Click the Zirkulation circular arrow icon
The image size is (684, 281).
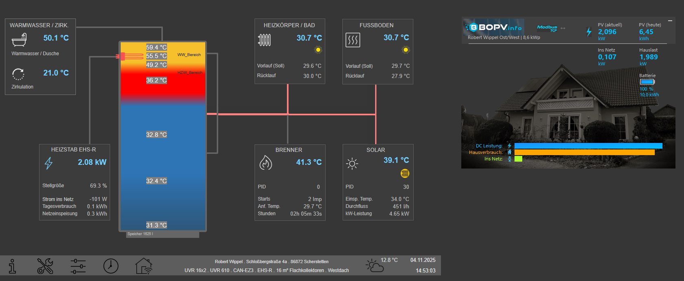(x=18, y=74)
